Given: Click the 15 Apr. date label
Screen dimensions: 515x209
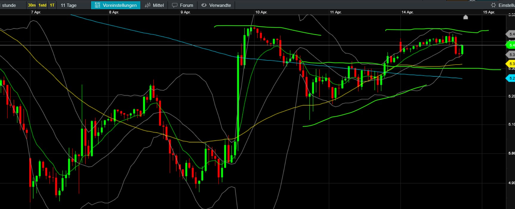Looking at the screenshot, I should 489,12.
